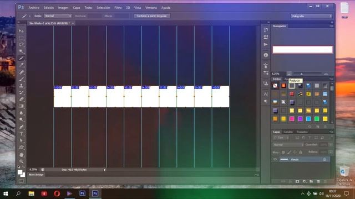Open the layer blend mode Normal dropdown
This screenshot has width=355, height=199.
(x=288, y=145)
